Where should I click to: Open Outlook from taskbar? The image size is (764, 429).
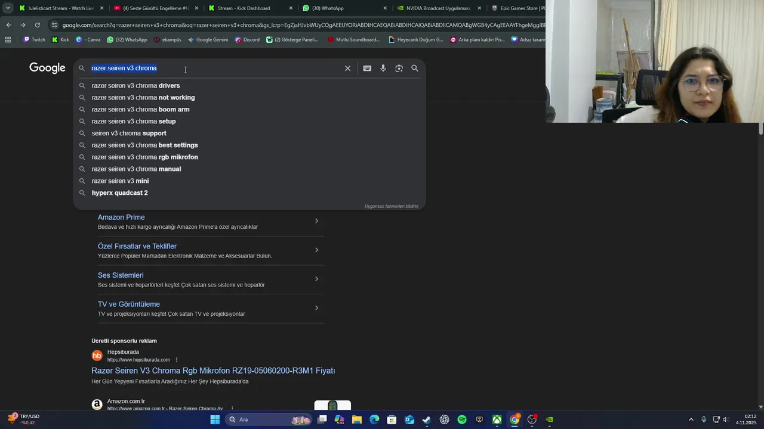[x=409, y=419]
